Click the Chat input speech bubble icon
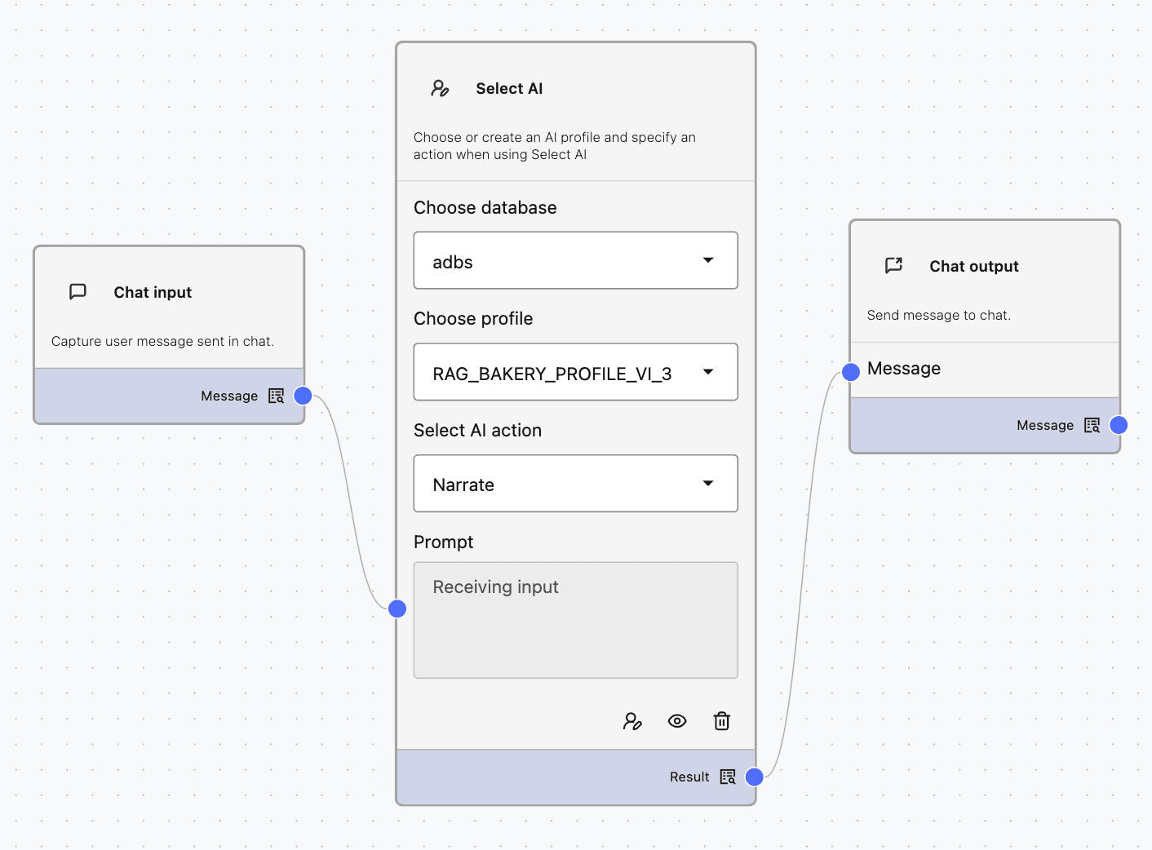Viewport: 1152px width, 850px height. point(78,292)
